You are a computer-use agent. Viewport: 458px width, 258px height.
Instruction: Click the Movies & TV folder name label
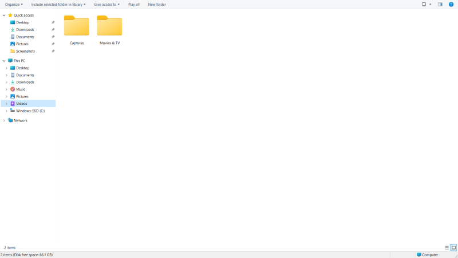point(109,43)
